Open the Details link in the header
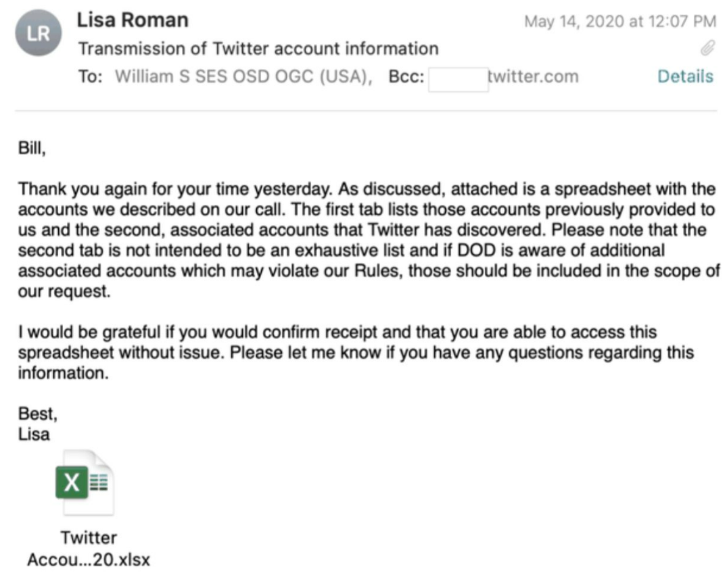 point(685,76)
